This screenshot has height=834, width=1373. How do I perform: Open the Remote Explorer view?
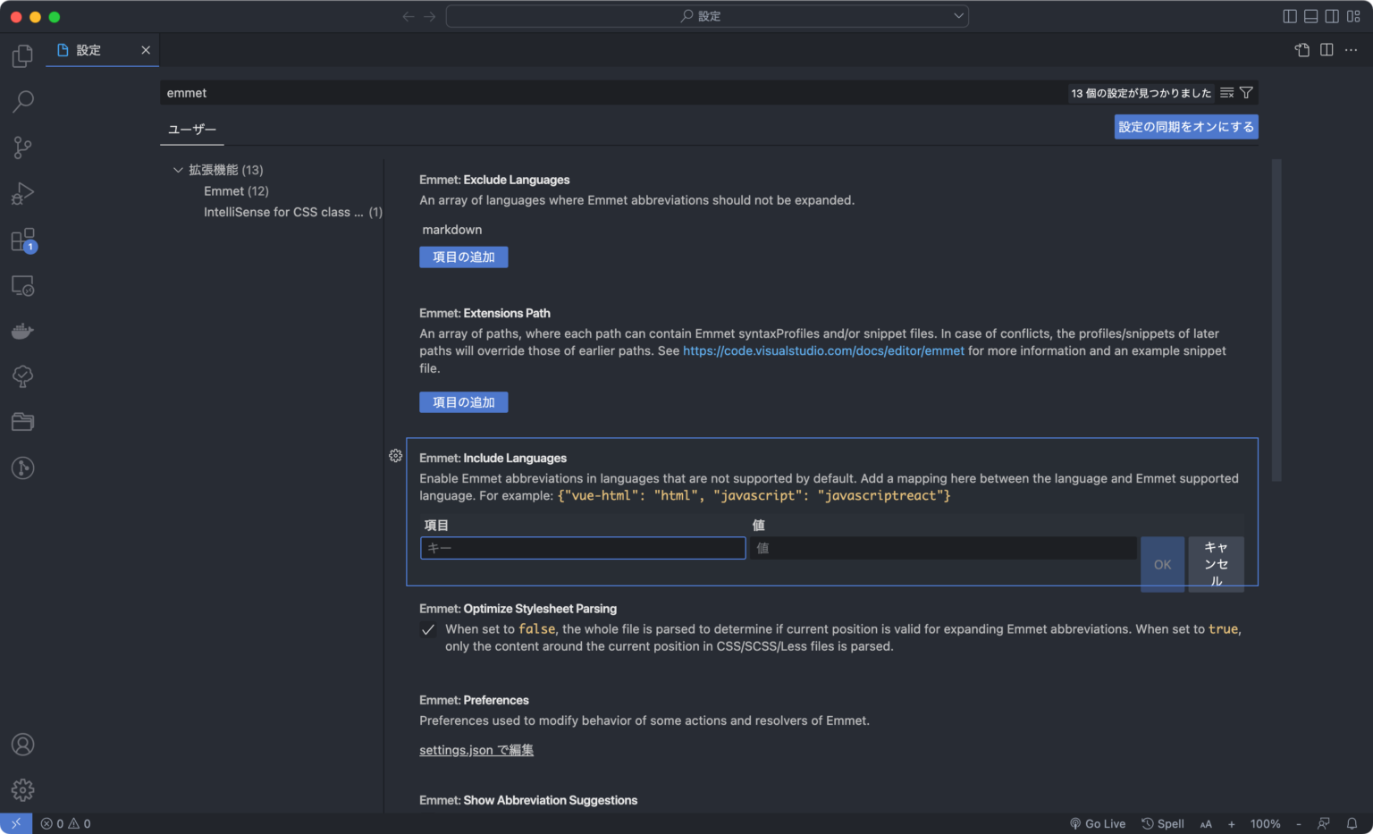22,285
